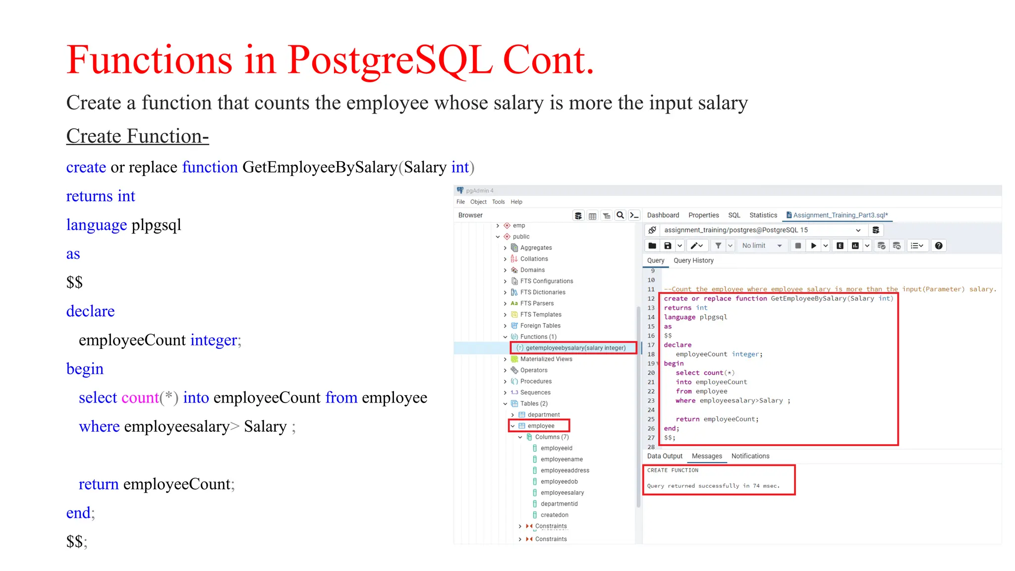Expand the department table node
The image size is (1015, 571).
click(513, 415)
